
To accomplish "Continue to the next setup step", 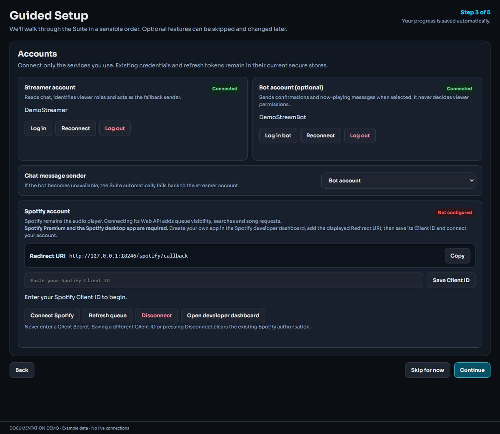I will click(472, 370).
